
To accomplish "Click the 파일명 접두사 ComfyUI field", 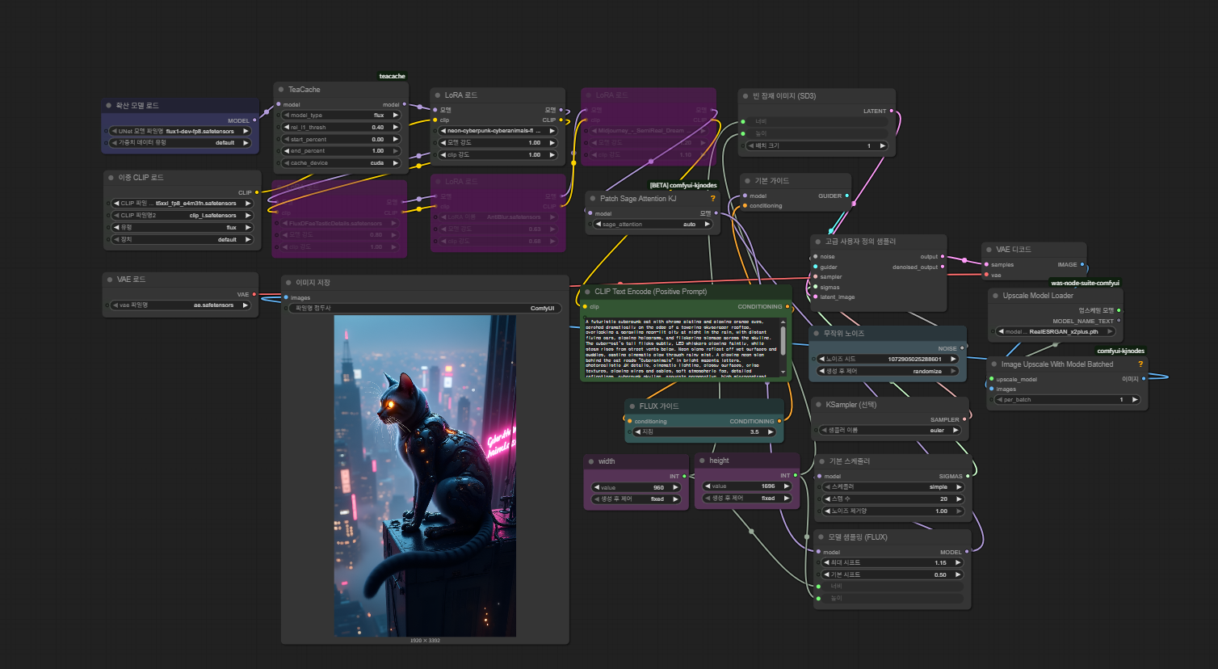I will click(x=425, y=308).
